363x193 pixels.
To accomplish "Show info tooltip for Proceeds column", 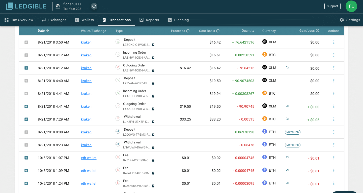I will click(188, 31).
